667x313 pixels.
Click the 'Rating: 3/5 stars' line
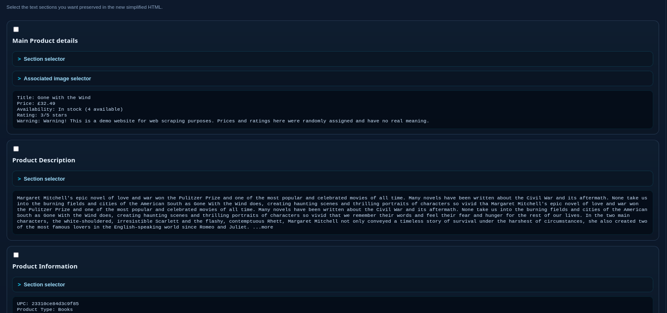click(42, 115)
